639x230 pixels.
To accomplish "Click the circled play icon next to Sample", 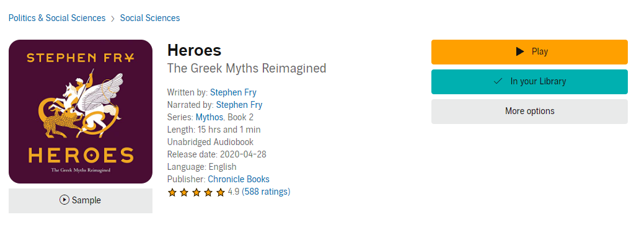I will pyautogui.click(x=64, y=200).
